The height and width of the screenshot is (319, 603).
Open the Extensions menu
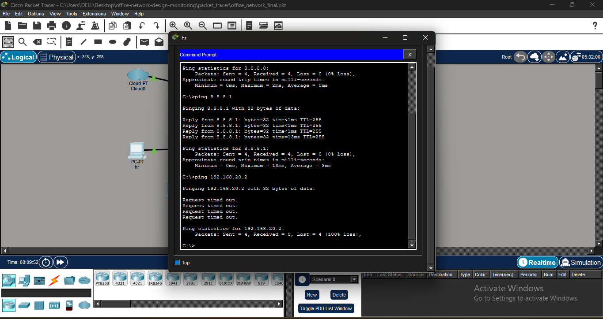click(94, 14)
